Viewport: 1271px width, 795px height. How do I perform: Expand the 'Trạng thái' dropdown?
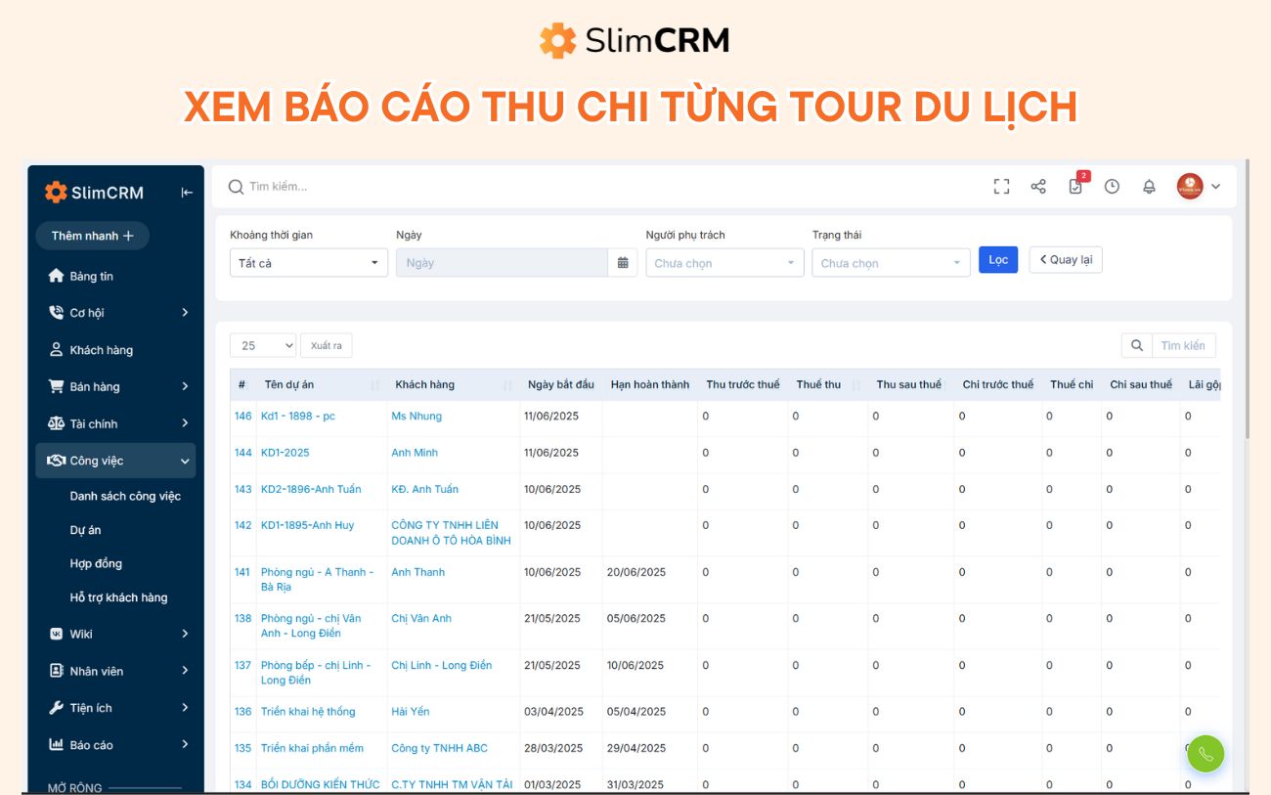(890, 262)
